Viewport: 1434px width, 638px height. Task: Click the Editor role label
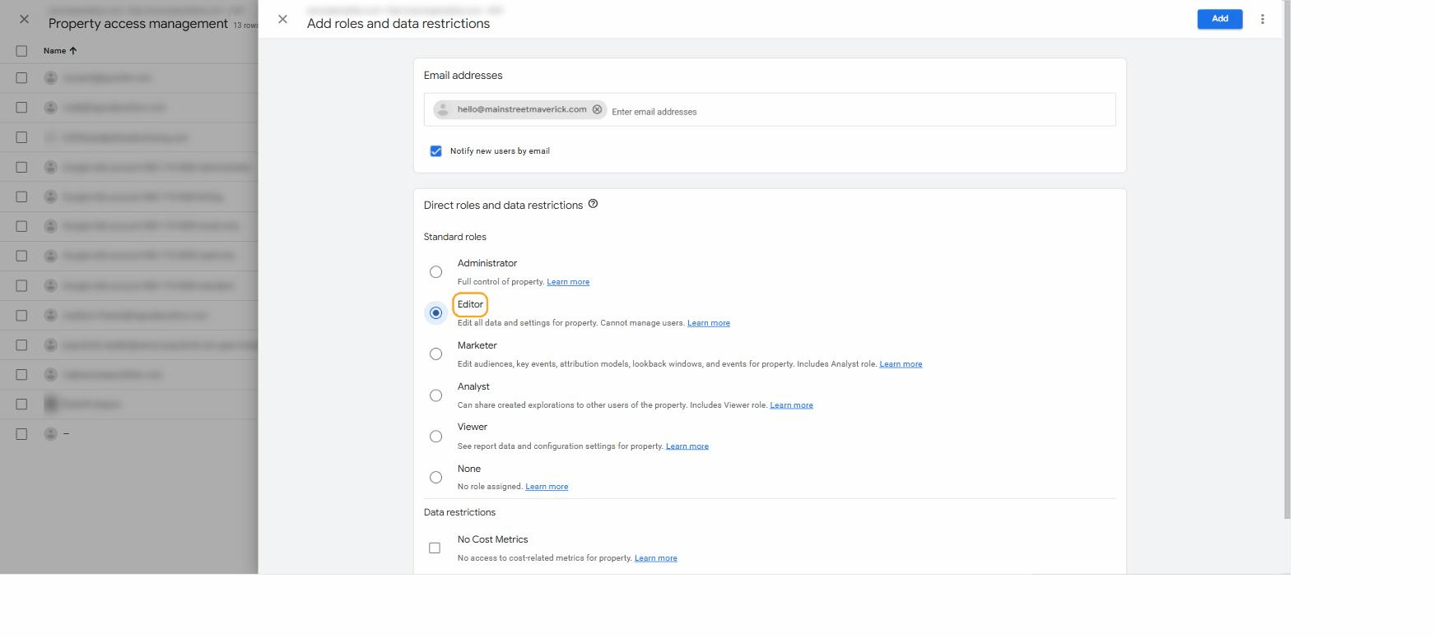(470, 304)
